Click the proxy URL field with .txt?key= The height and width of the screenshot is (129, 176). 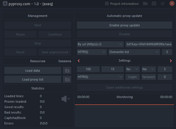click(x=149, y=44)
